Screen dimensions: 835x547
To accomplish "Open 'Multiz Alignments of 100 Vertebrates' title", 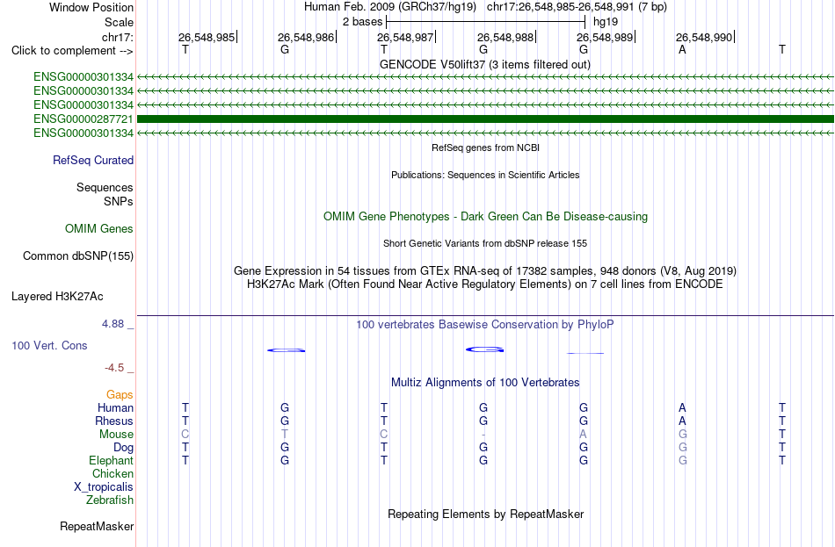I will pos(485,383).
